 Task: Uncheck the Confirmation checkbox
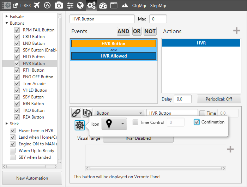click(x=197, y=122)
